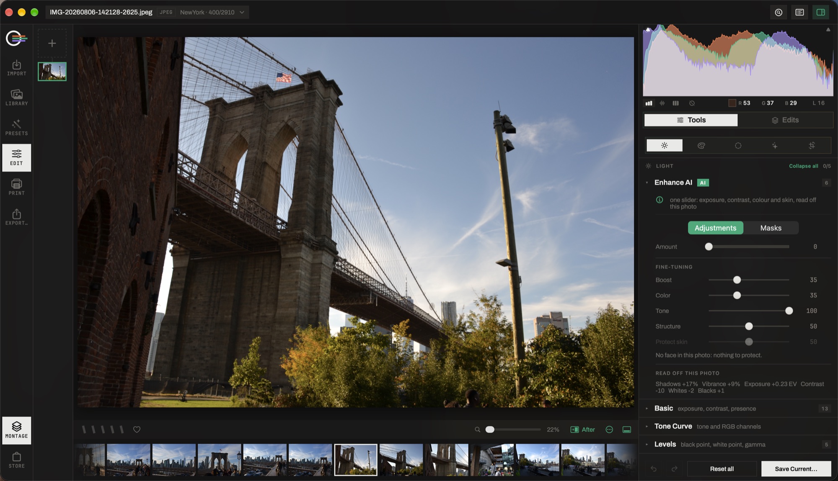Add a new image with the plus button
Screen dimensions: 838x481
52,43
